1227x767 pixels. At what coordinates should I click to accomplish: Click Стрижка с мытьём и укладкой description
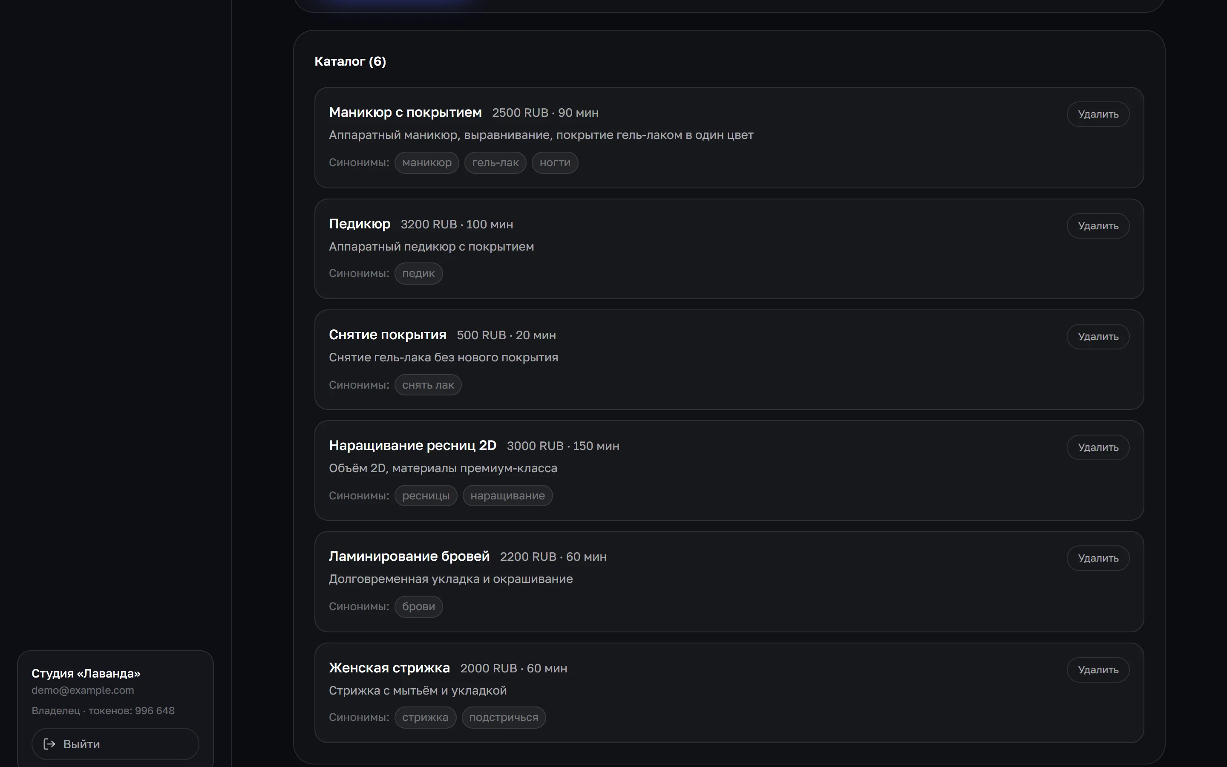pyautogui.click(x=417, y=690)
